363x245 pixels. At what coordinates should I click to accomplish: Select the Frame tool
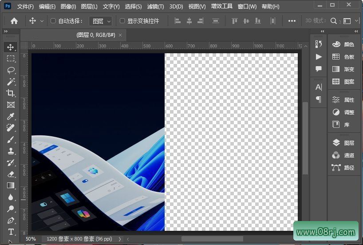click(10, 105)
